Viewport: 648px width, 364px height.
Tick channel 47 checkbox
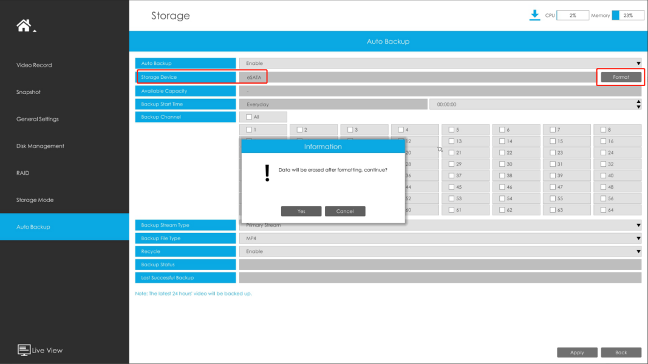tap(553, 187)
